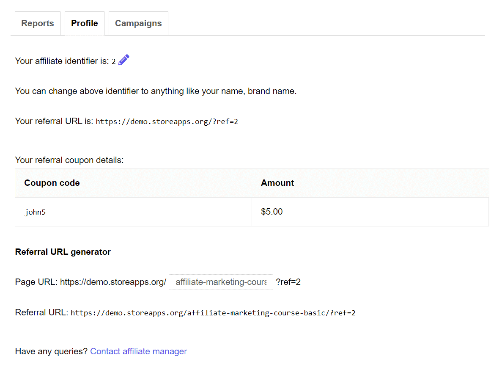Open the Reports tab

coord(38,23)
